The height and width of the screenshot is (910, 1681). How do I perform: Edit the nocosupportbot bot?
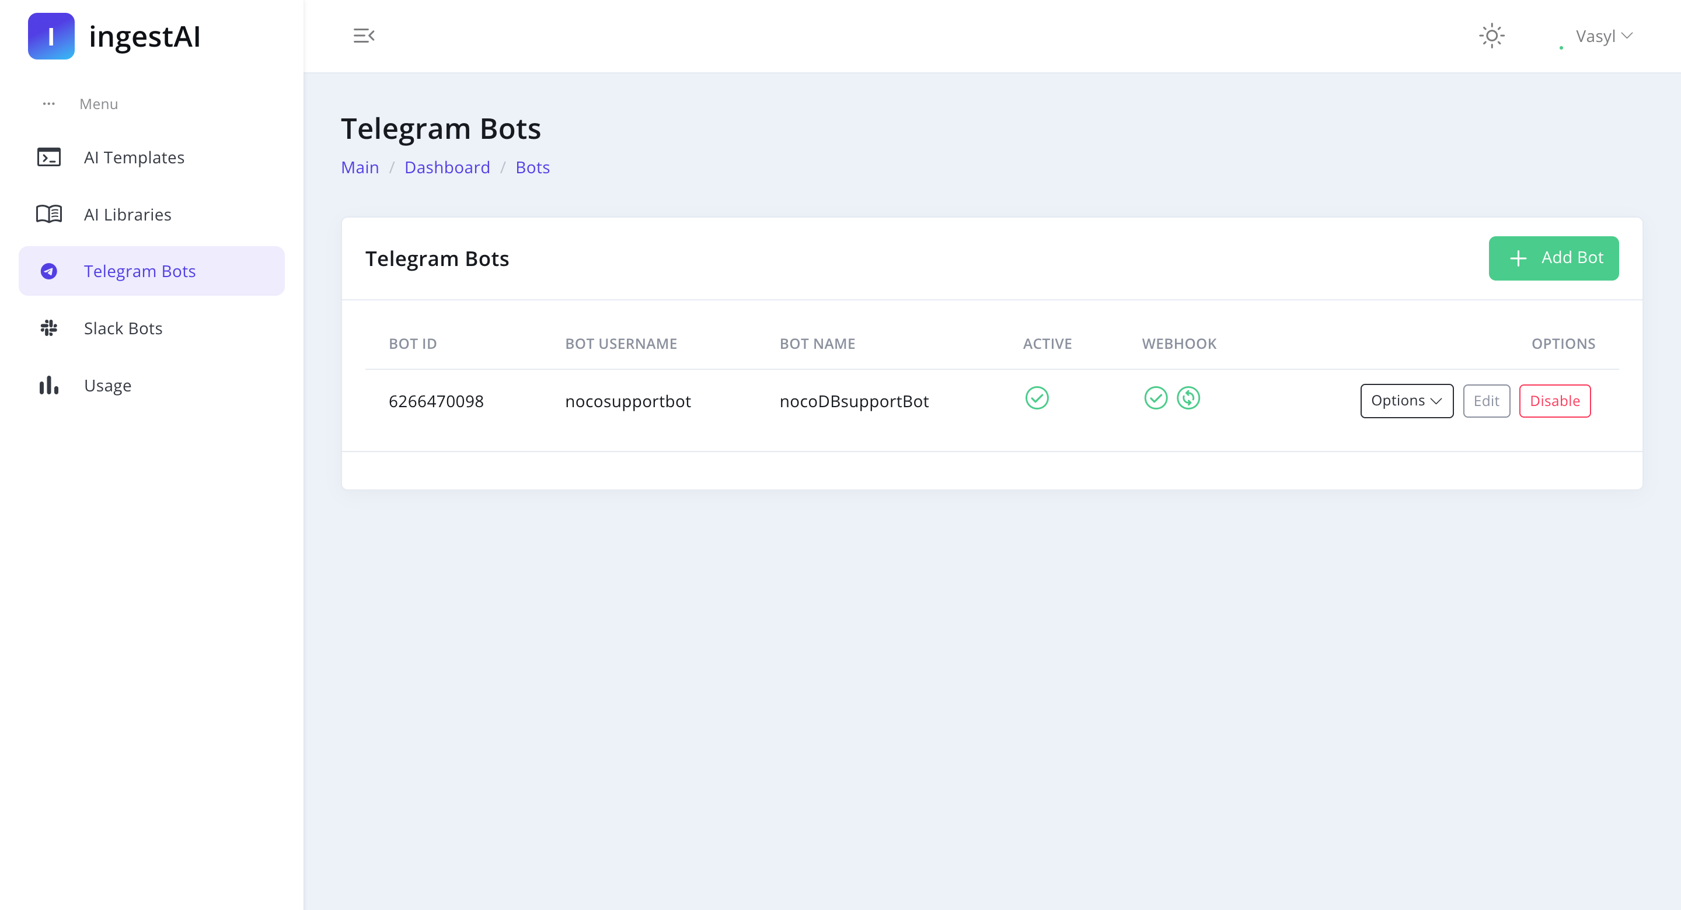[x=1486, y=401]
